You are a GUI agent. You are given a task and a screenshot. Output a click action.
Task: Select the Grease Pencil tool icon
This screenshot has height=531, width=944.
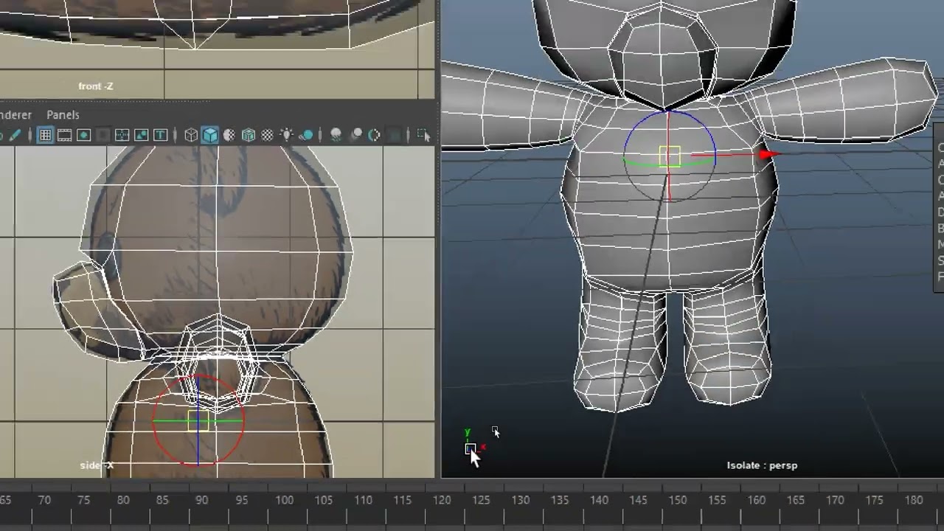15,135
